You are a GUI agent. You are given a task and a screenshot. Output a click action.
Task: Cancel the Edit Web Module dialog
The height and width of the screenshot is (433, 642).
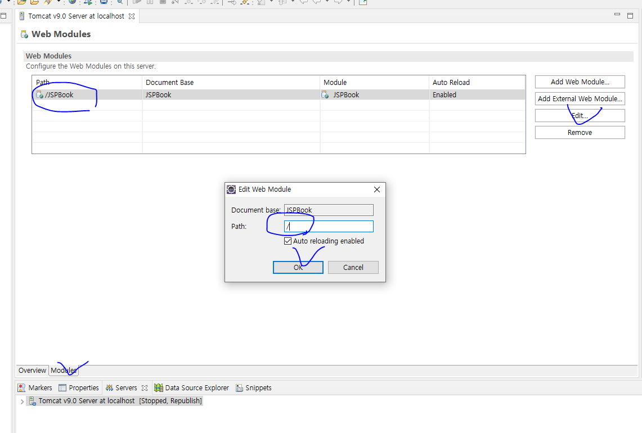[x=353, y=267]
